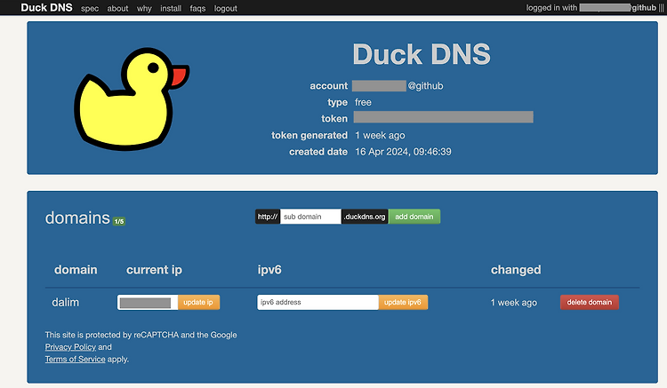This screenshot has height=388, width=667.
Task: Click the 'changed' column header
Action: [516, 270]
